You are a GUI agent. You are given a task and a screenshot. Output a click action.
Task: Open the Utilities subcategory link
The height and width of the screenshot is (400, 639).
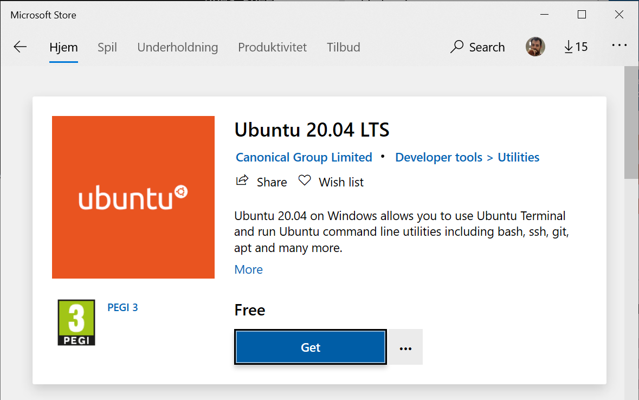tap(518, 157)
